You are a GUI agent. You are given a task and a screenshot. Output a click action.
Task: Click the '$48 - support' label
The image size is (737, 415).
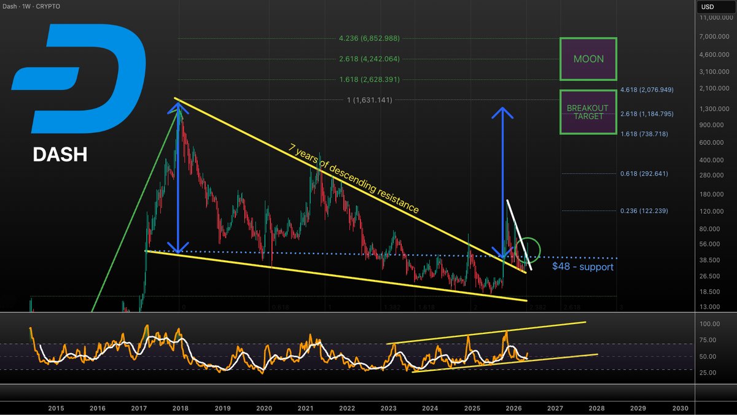[582, 267]
